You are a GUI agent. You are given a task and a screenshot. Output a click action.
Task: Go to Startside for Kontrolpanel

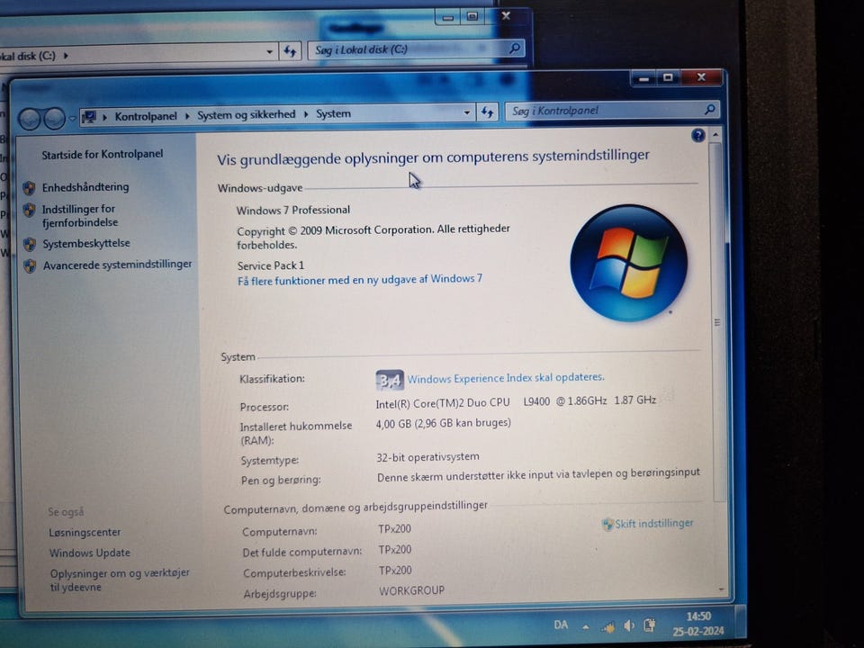[x=103, y=154]
